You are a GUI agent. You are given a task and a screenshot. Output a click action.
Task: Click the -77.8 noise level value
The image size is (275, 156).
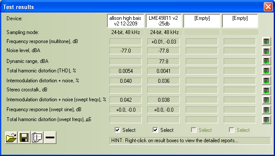click(163, 51)
